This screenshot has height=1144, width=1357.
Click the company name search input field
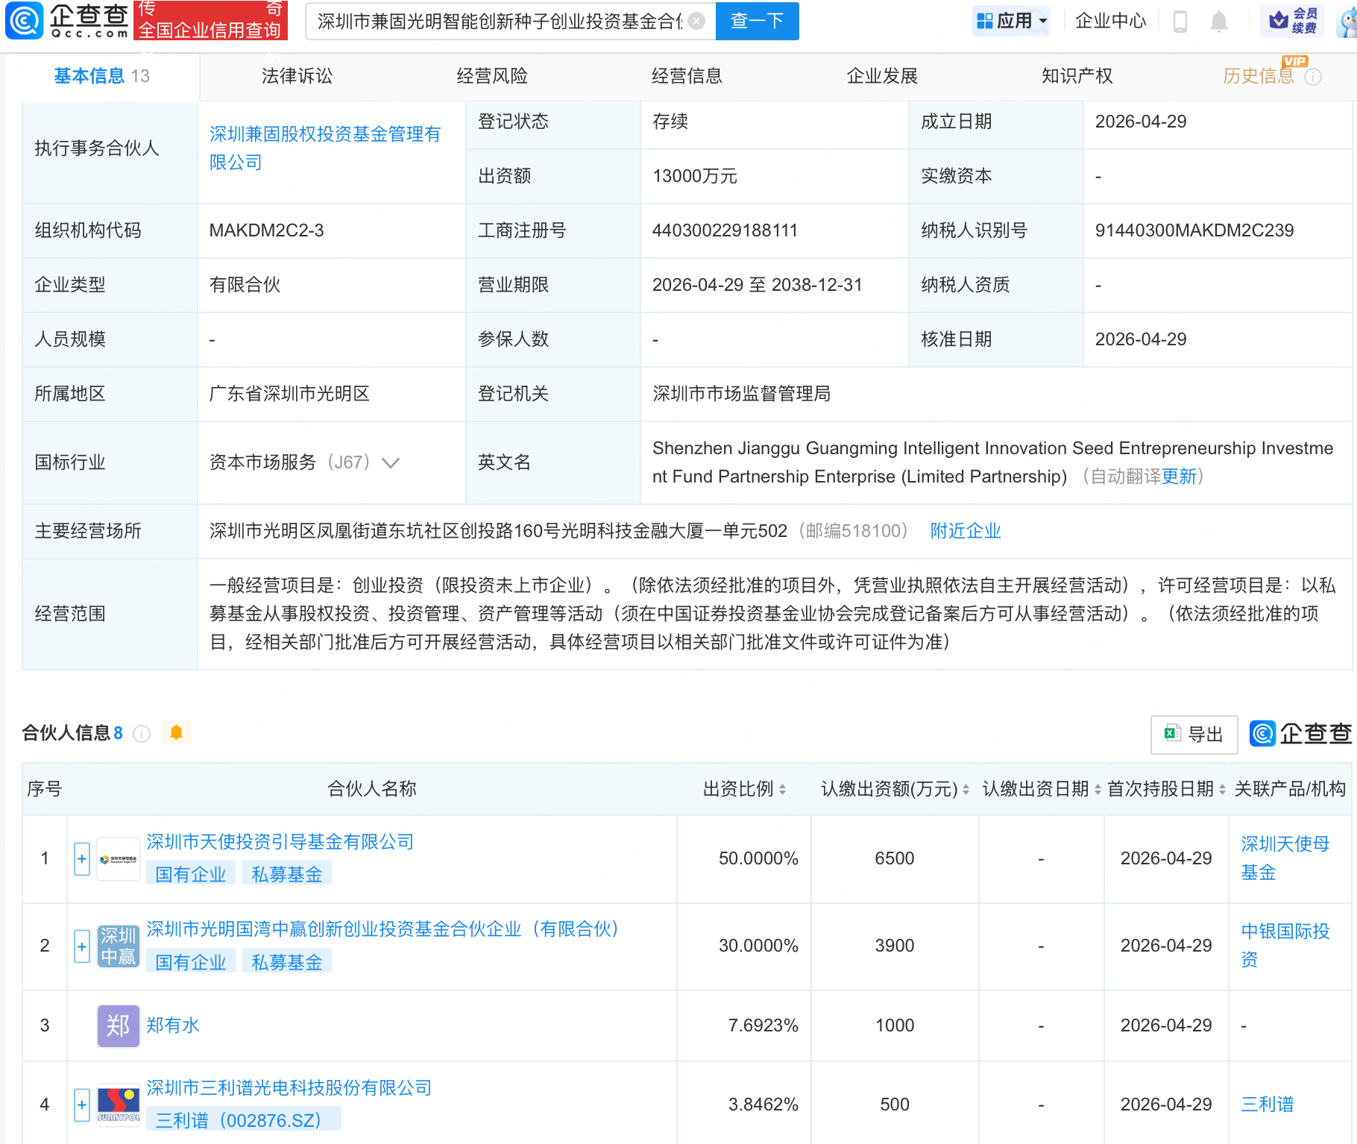pos(500,21)
